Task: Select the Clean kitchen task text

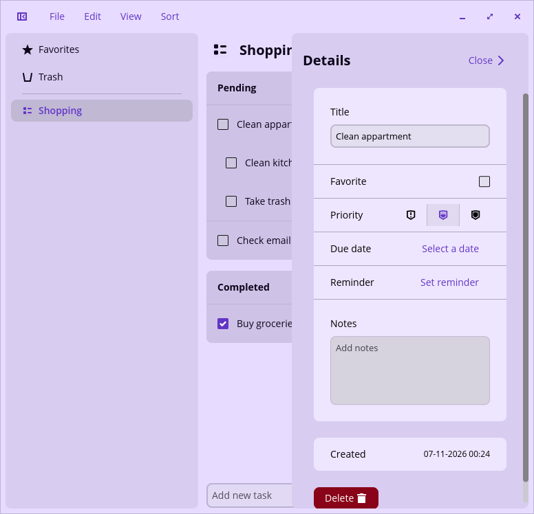Action: (268, 163)
